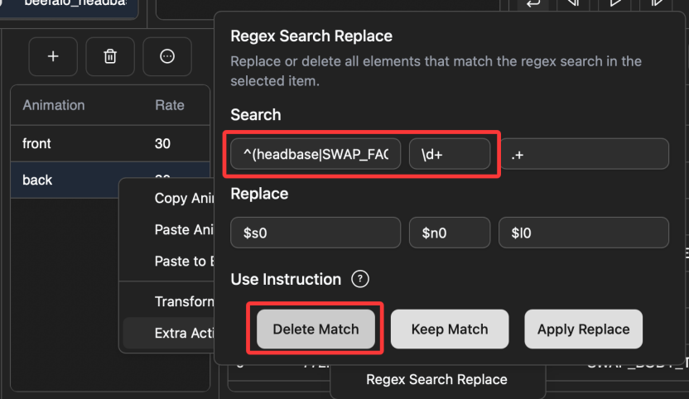This screenshot has height=399, width=689.
Task: Step to the previous frame
Action: tap(572, 4)
